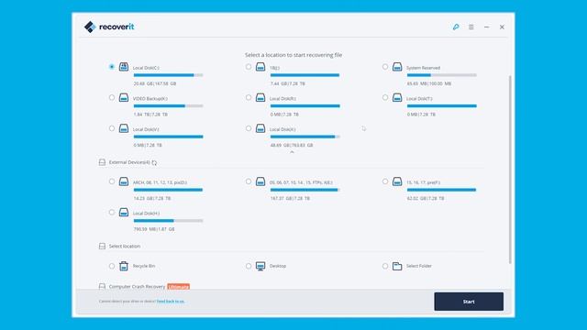Open the hamburger menu in title bar
587x330 pixels.
[471, 27]
